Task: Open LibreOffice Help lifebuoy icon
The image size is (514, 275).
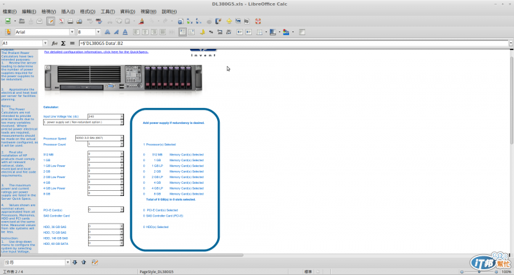Action: (258, 21)
